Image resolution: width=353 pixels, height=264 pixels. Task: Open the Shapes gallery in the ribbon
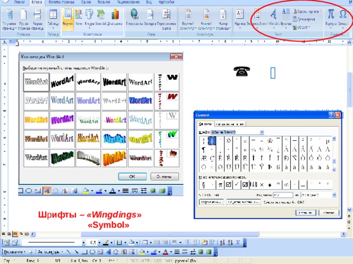coord(89,18)
